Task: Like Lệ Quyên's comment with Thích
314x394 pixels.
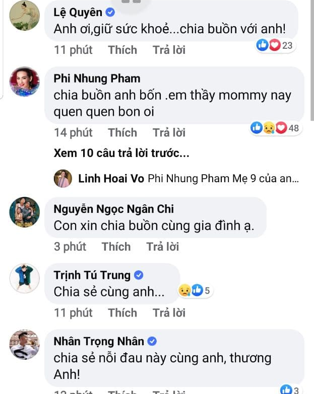Action: (x=122, y=50)
